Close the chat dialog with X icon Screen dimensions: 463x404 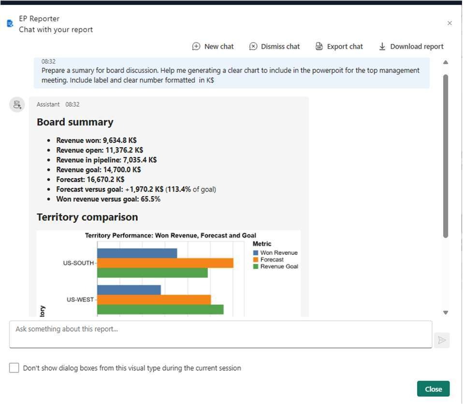449,23
